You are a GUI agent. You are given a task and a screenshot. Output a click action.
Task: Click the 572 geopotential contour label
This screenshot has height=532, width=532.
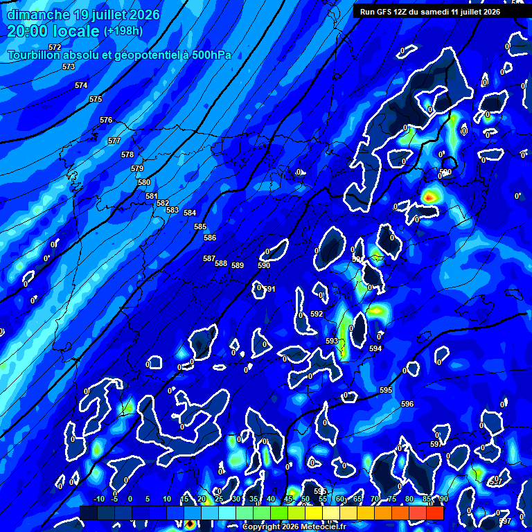coord(55,47)
